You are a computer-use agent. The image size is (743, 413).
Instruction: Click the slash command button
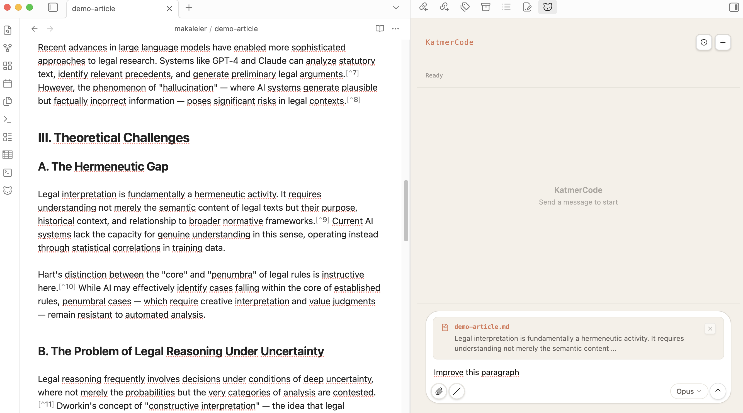(x=457, y=391)
